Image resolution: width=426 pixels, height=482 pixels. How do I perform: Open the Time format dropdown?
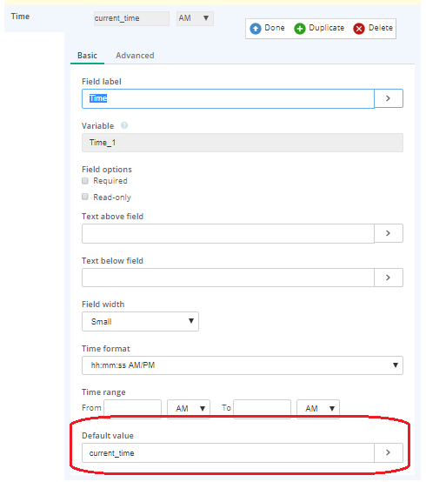(x=243, y=365)
